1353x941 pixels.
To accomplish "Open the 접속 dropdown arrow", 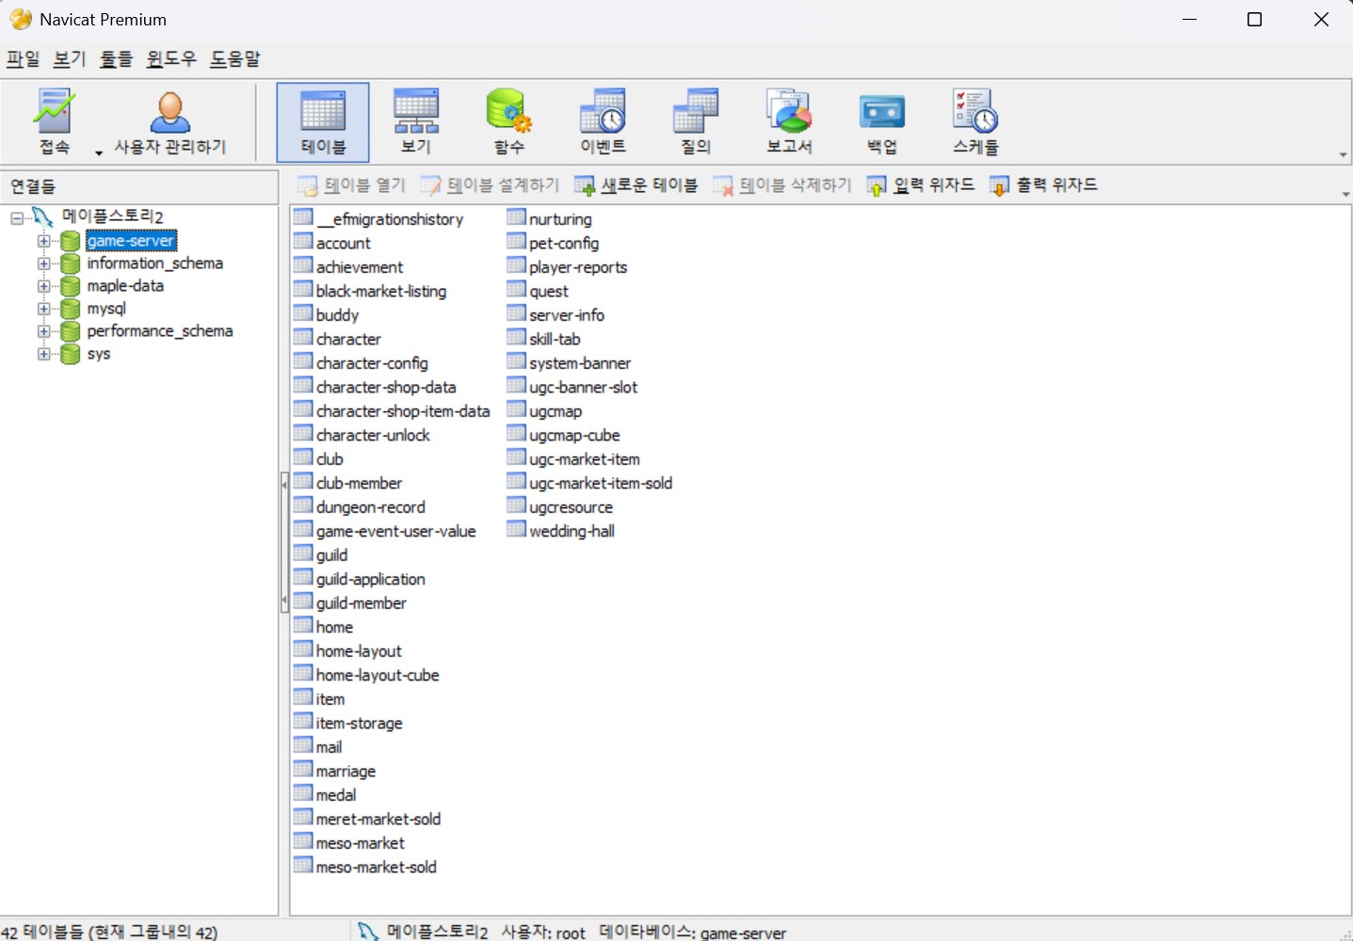I will click(99, 152).
